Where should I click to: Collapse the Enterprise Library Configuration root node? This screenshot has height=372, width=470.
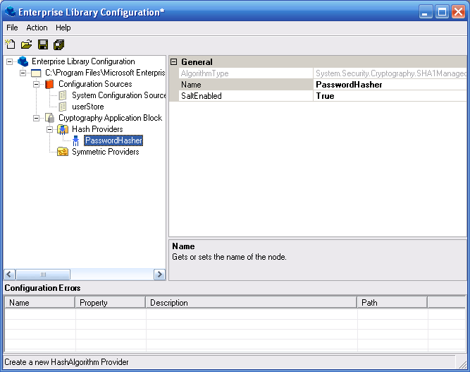9,61
